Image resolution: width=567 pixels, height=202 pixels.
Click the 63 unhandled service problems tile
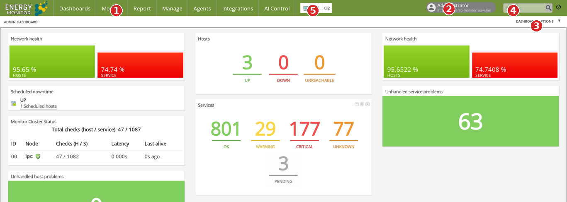(x=471, y=121)
